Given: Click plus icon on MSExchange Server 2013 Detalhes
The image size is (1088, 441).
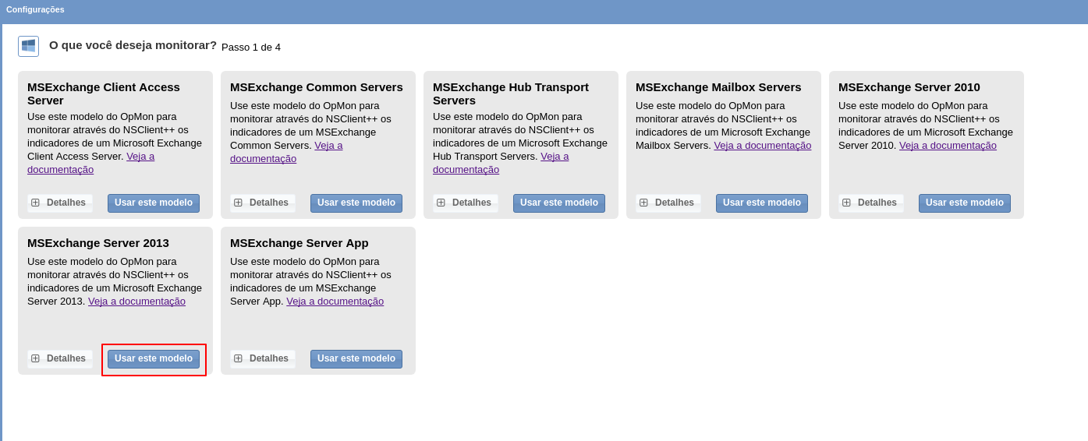Looking at the screenshot, I should (x=35, y=358).
